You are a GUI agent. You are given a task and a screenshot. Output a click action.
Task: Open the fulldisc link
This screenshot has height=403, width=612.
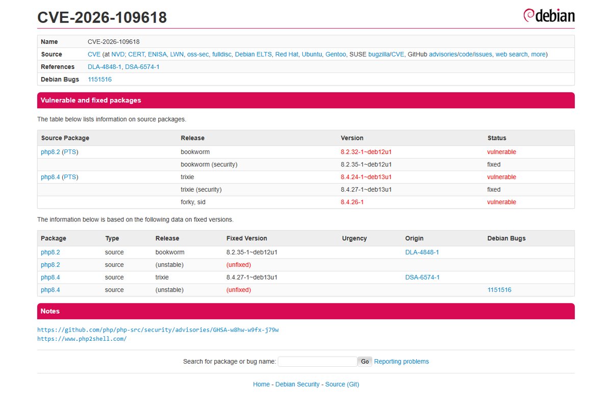tap(222, 54)
